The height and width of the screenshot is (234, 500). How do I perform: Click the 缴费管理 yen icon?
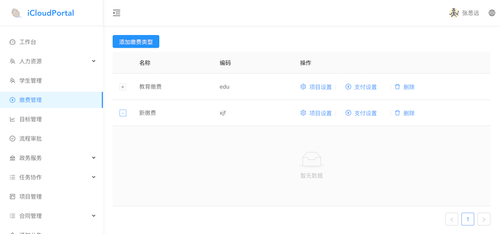point(12,100)
